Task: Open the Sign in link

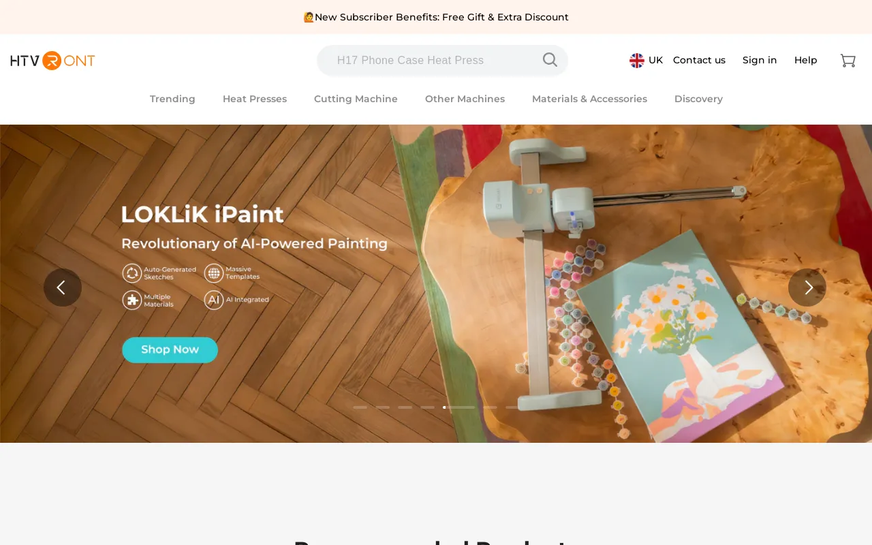Action: 760,60
